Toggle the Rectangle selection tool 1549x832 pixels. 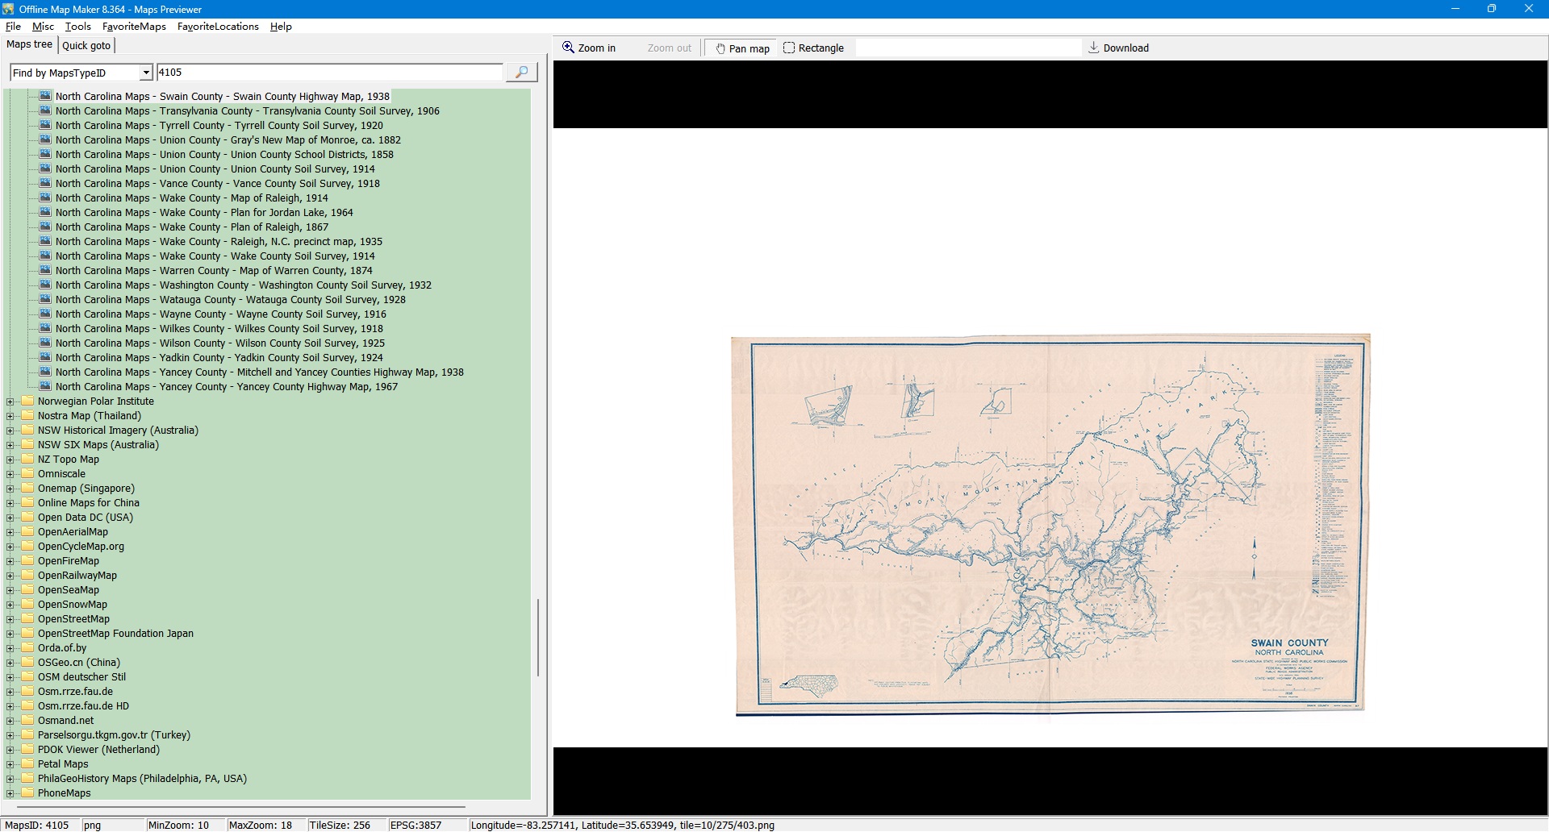pyautogui.click(x=813, y=48)
